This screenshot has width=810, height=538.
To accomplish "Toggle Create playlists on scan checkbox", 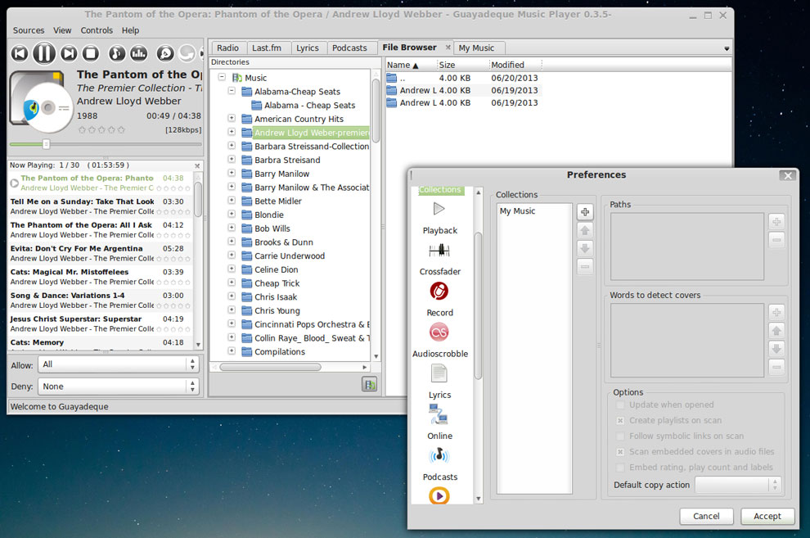I will point(620,421).
